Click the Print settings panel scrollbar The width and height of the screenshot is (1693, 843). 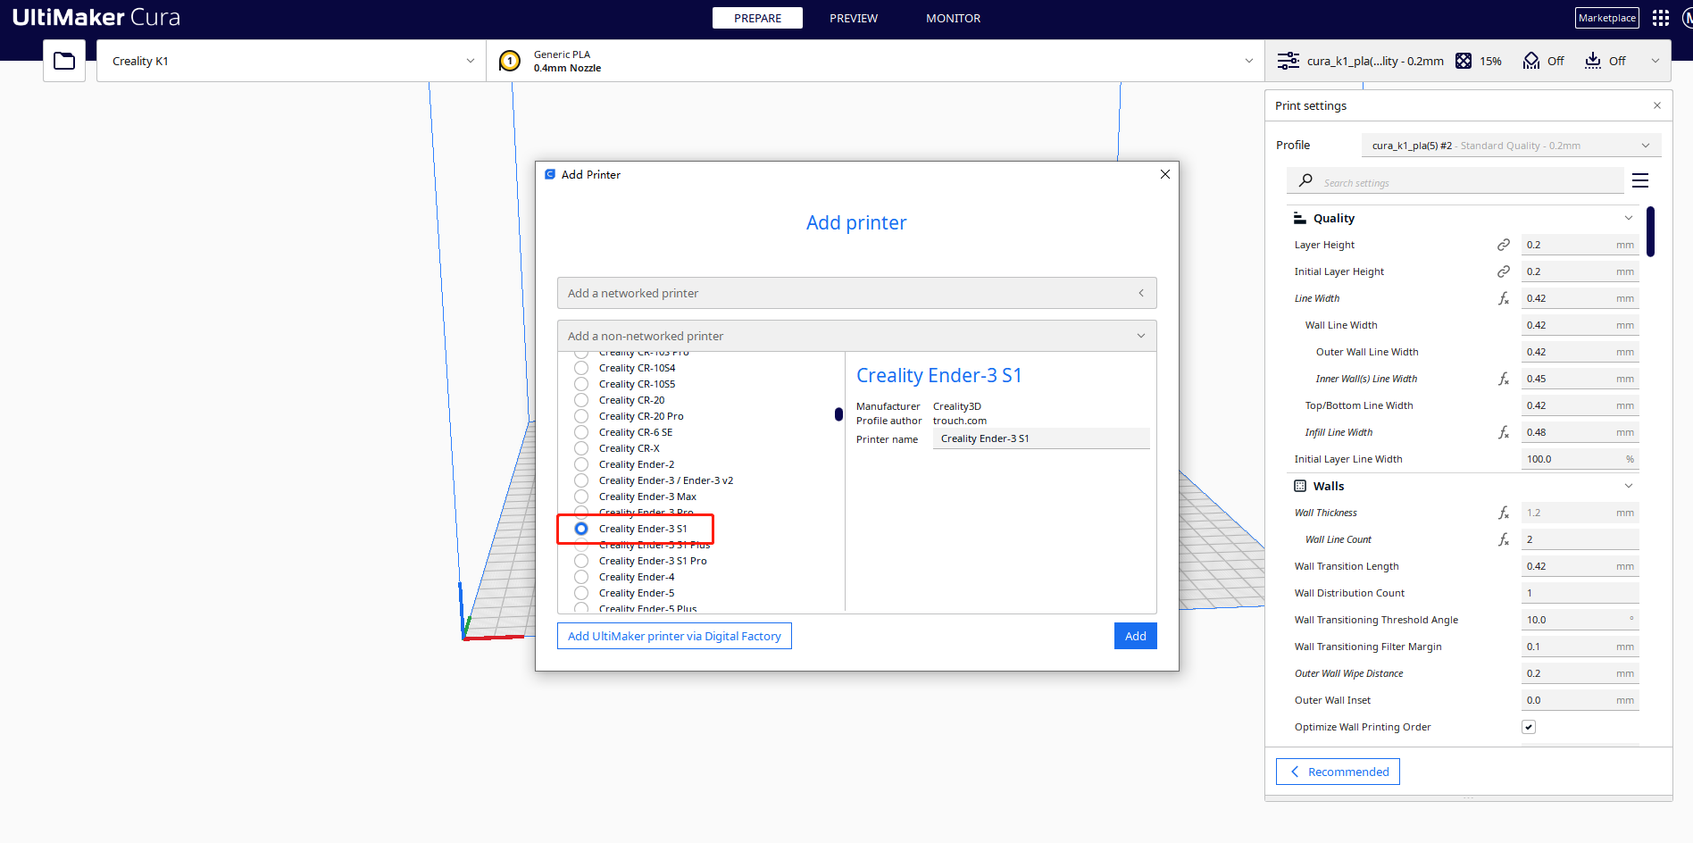point(1651,231)
